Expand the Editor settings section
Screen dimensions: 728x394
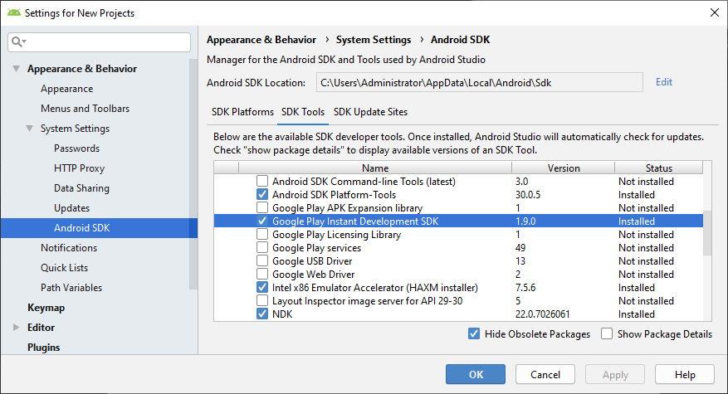point(16,328)
